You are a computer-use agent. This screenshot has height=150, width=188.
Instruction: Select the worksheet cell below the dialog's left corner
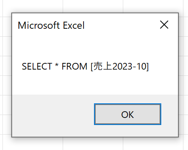[x=33, y=144]
